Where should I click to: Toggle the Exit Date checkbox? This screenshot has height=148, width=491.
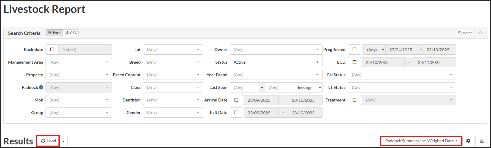(x=236, y=113)
